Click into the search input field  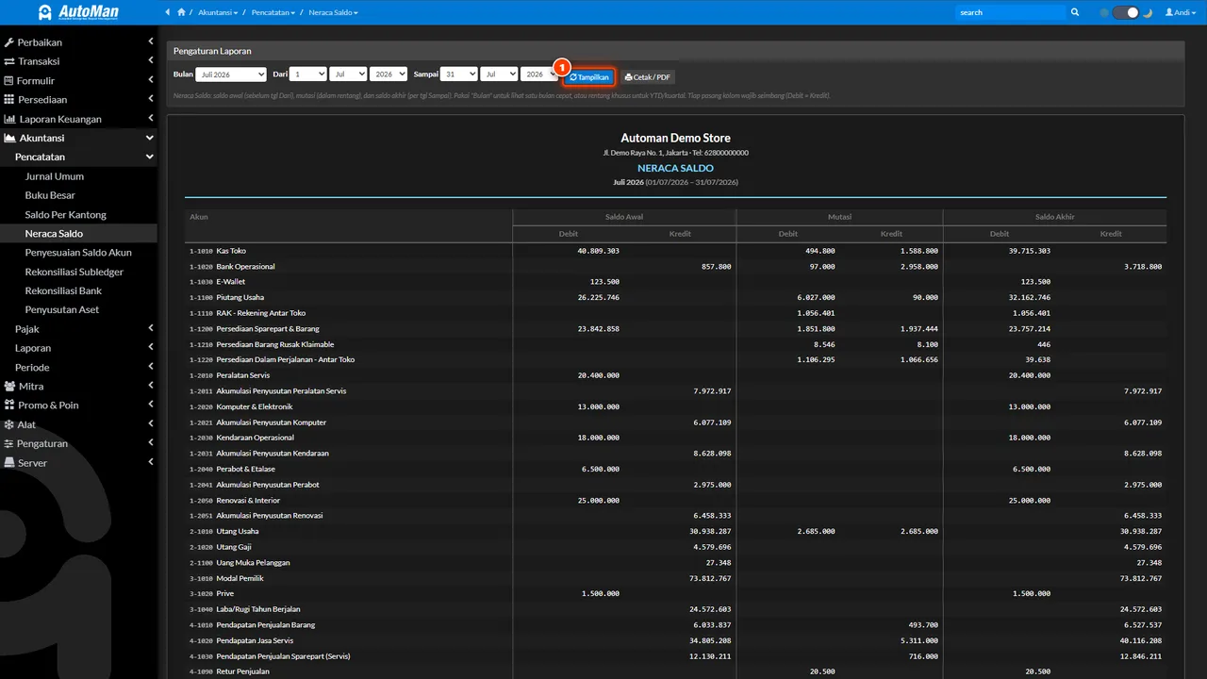point(1010,12)
